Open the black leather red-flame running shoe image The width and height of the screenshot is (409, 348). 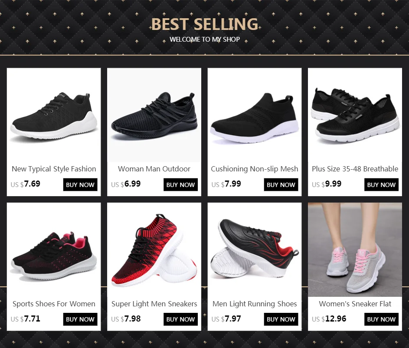tap(255, 250)
